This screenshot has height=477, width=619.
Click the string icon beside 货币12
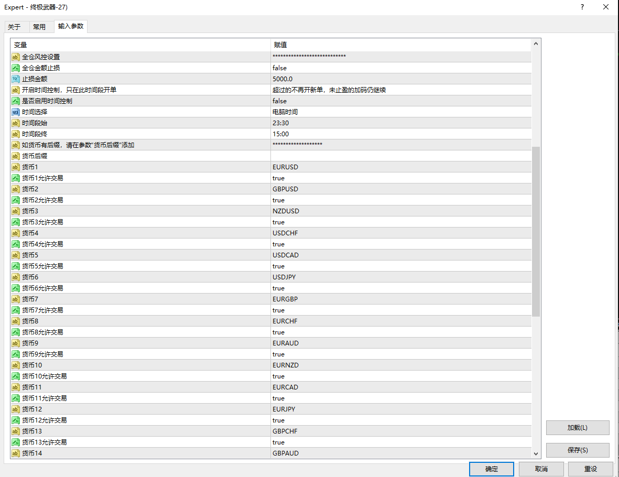(15, 409)
